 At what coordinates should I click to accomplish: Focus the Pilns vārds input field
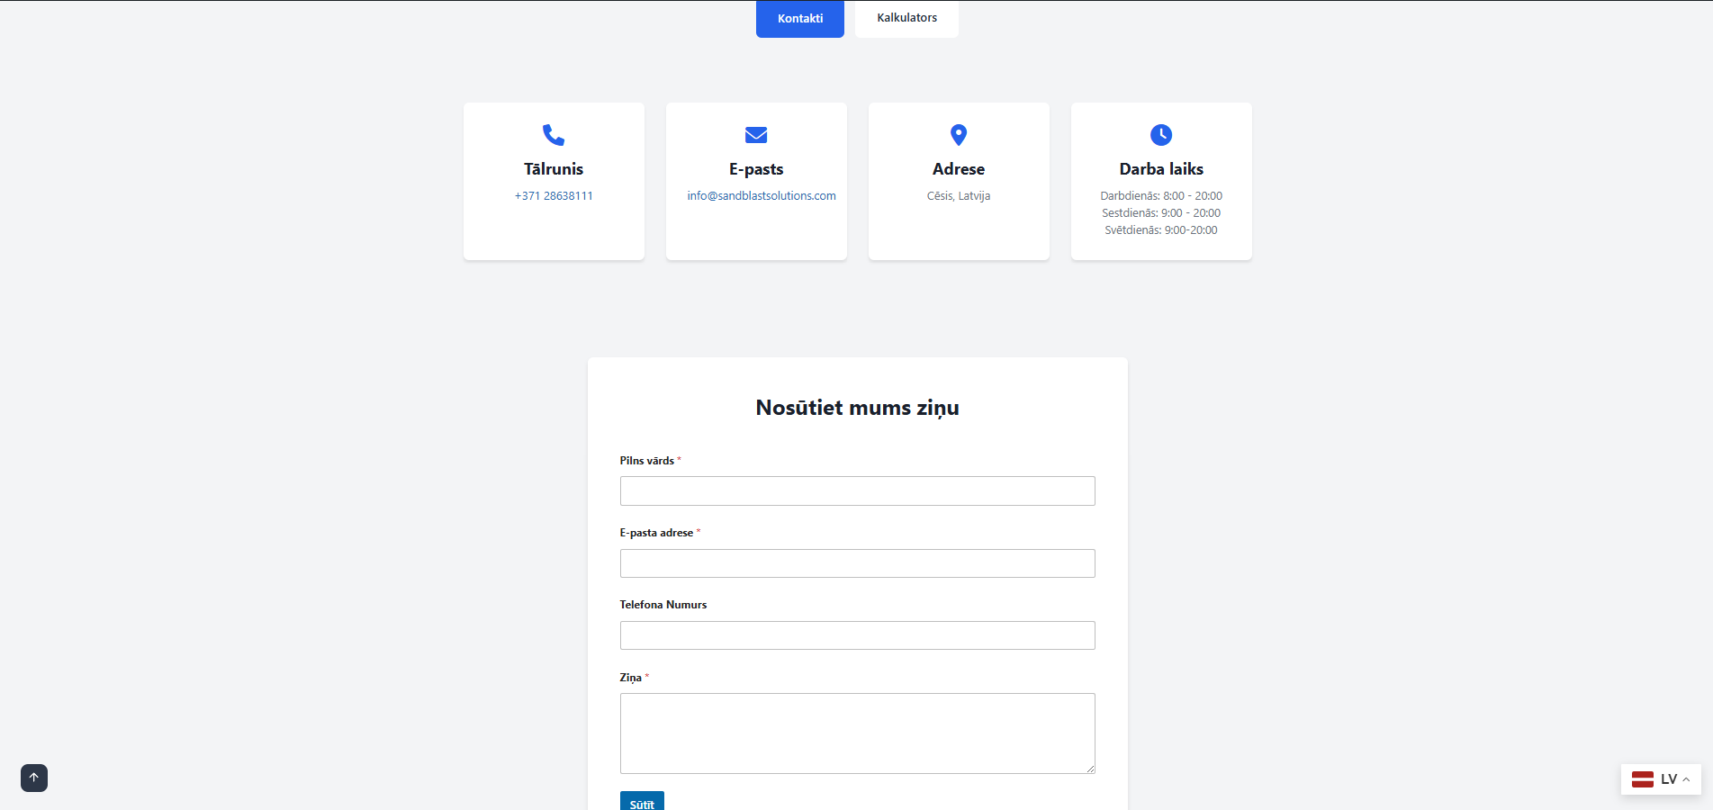tap(857, 491)
